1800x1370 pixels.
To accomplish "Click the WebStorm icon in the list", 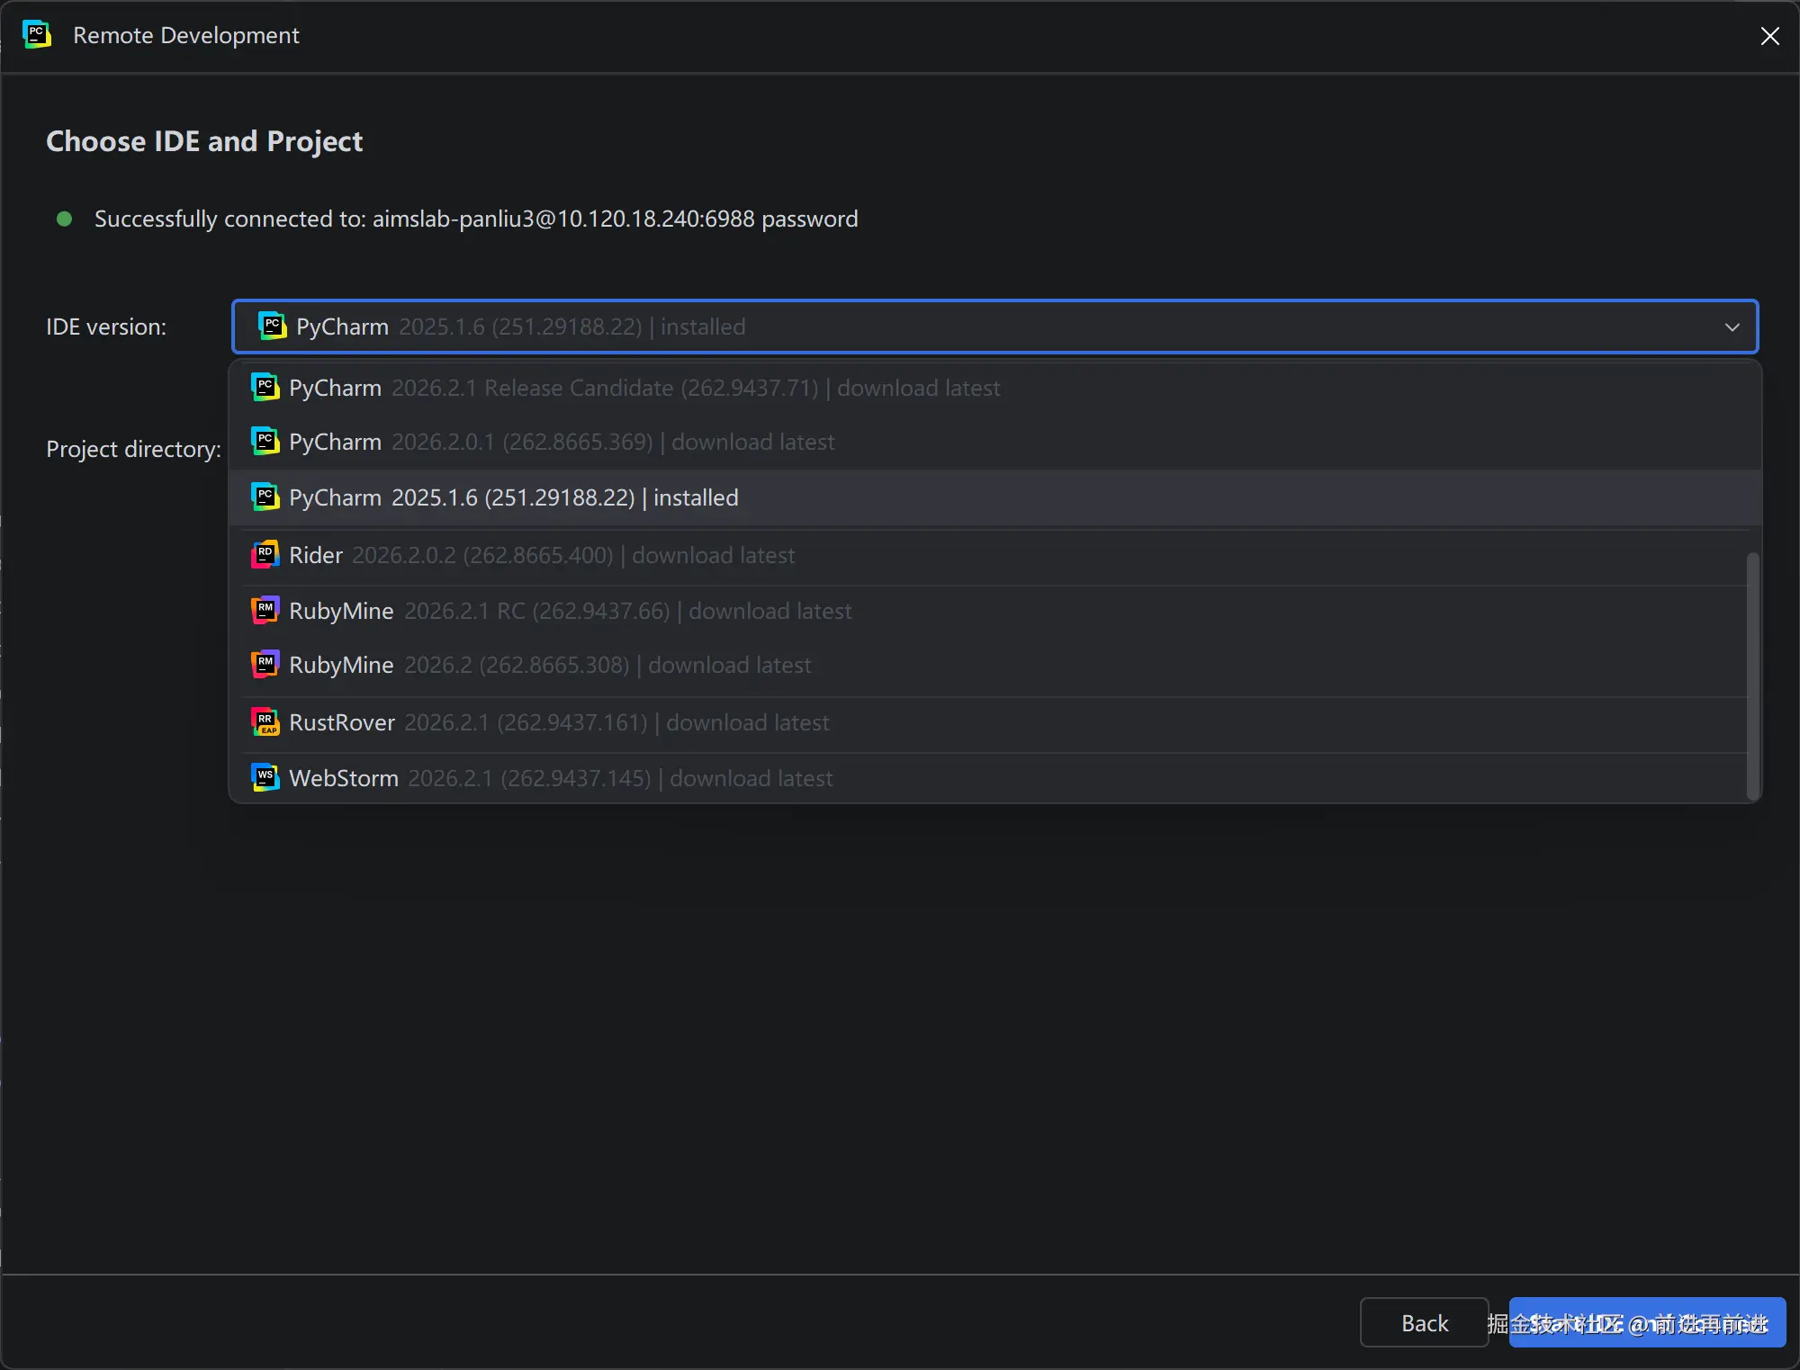I will click(265, 778).
